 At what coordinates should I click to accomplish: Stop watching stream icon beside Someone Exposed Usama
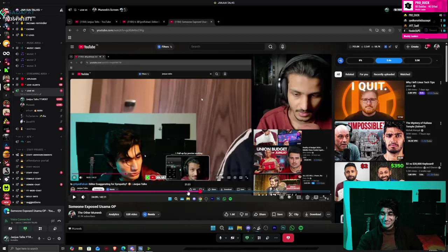[x=59, y=211]
